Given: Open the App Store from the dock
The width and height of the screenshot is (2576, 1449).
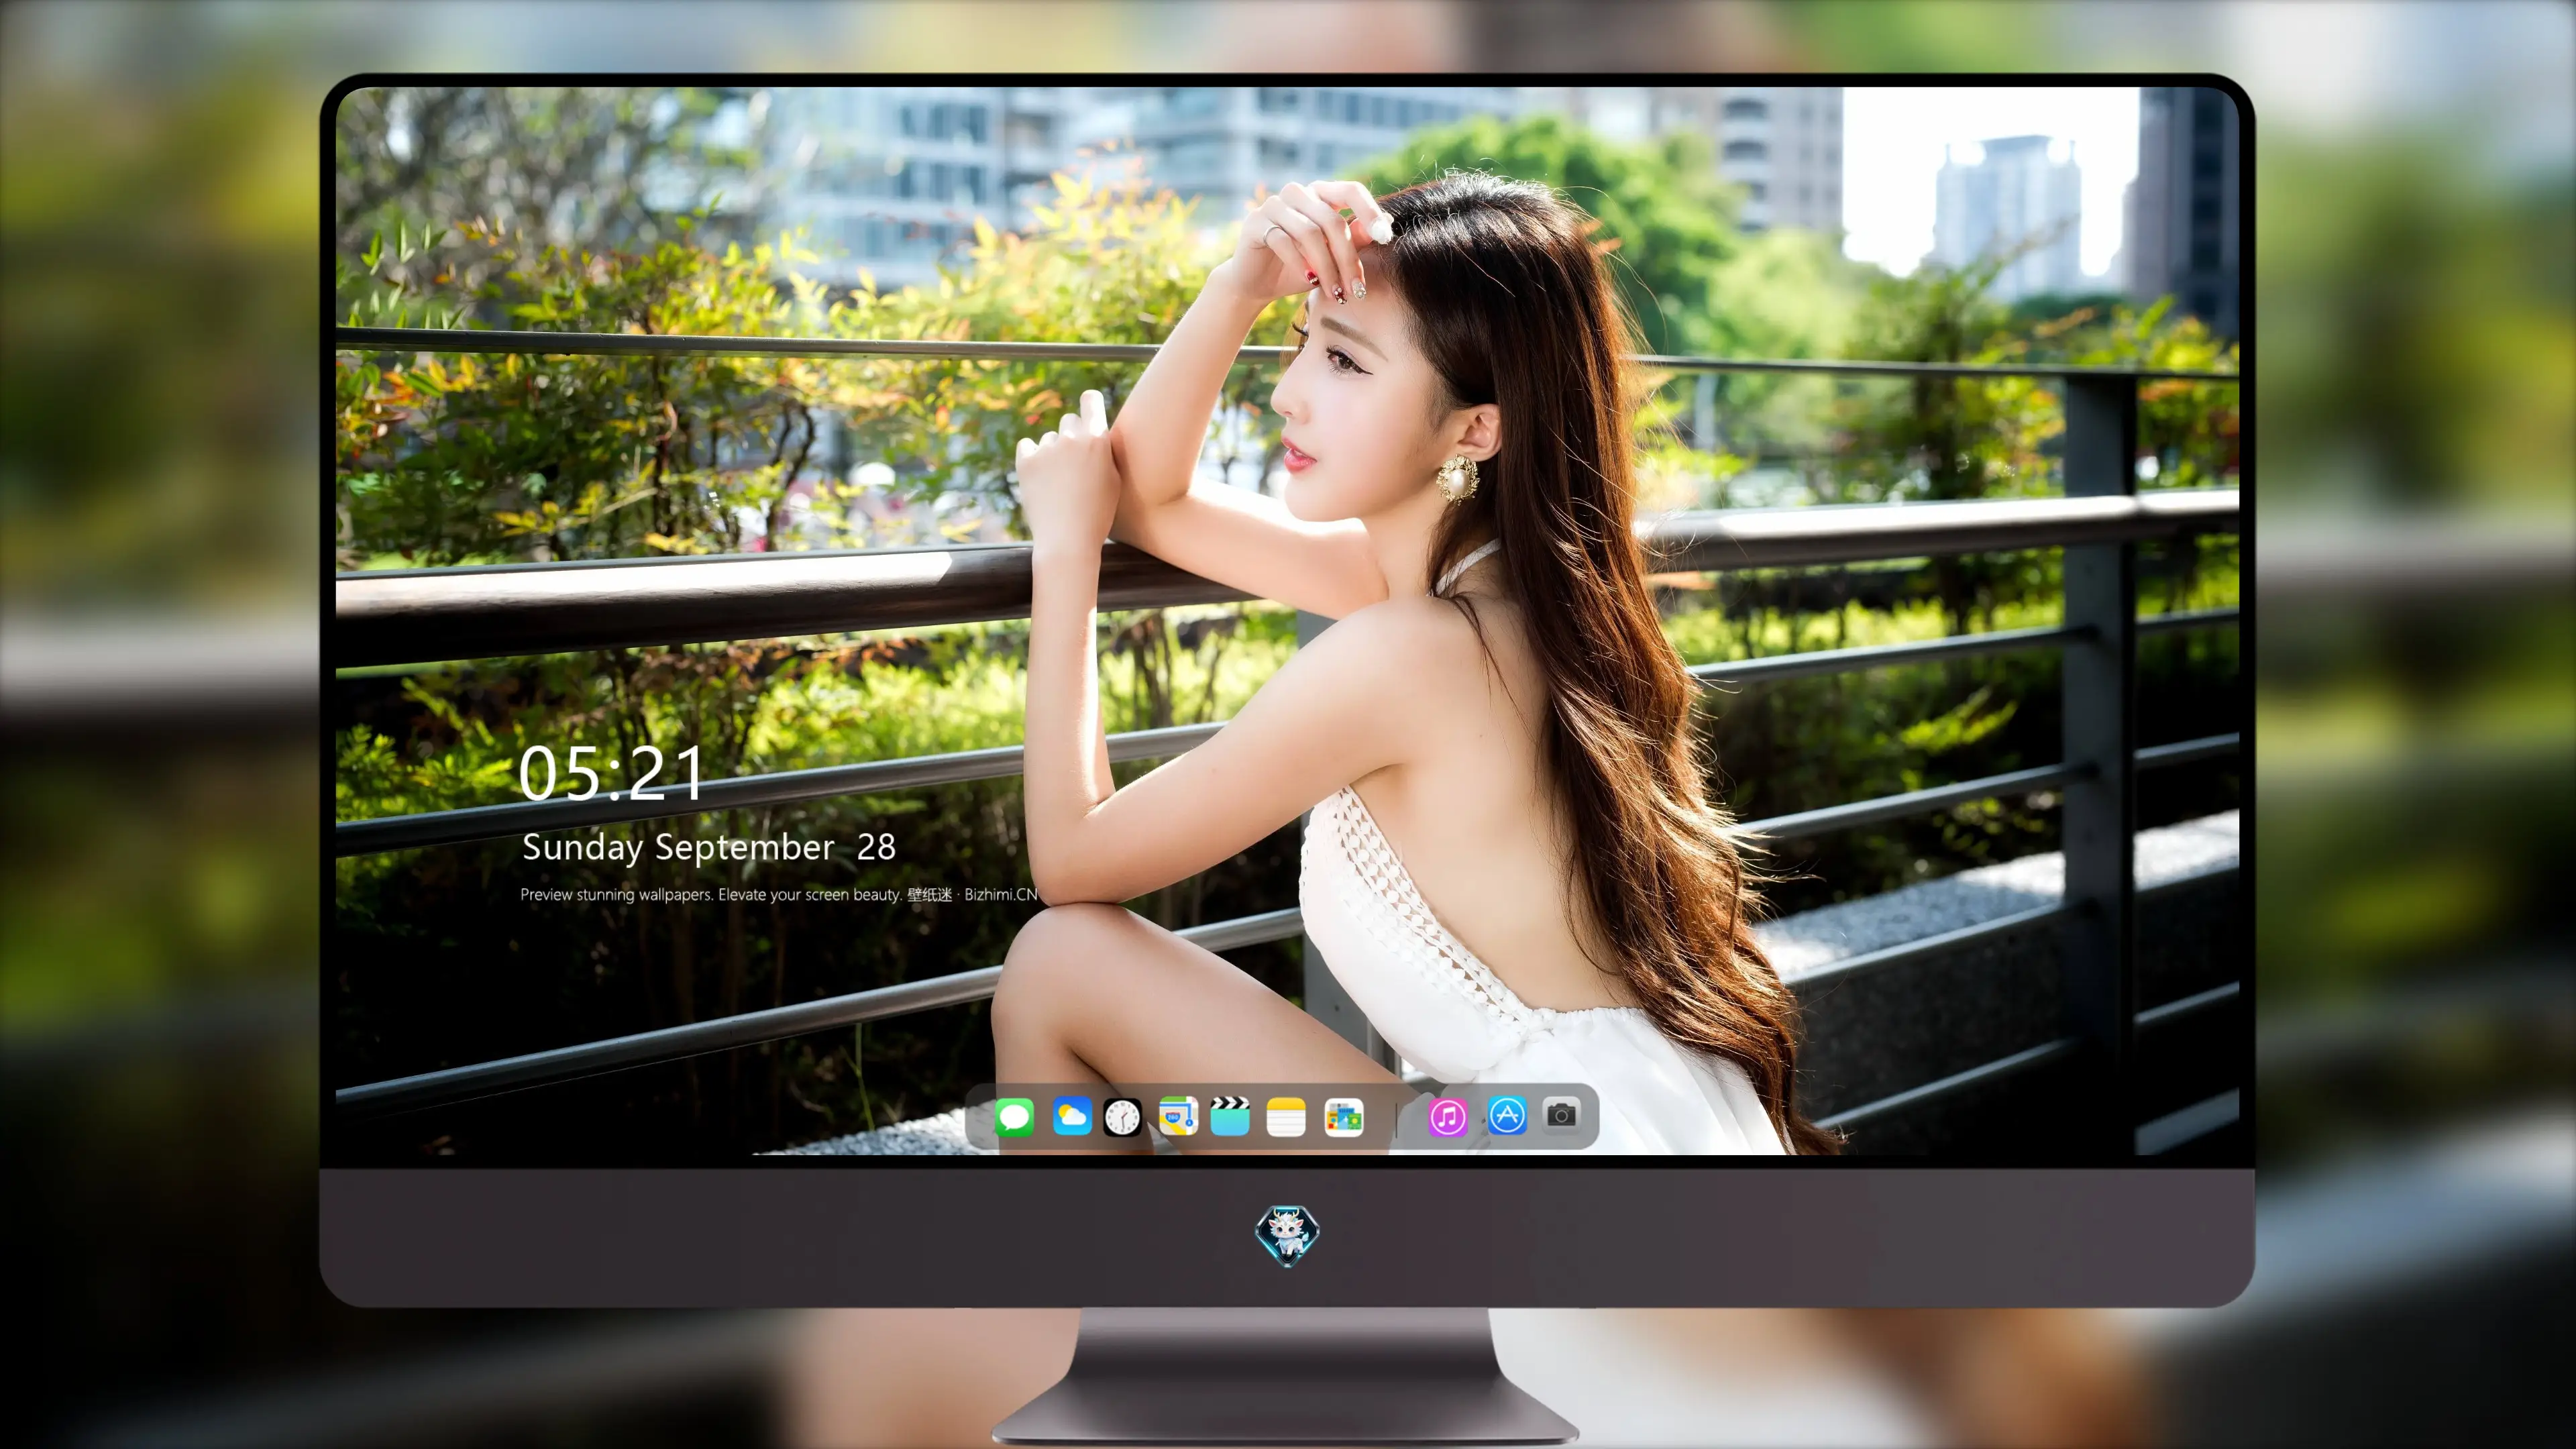Looking at the screenshot, I should 1507,1115.
